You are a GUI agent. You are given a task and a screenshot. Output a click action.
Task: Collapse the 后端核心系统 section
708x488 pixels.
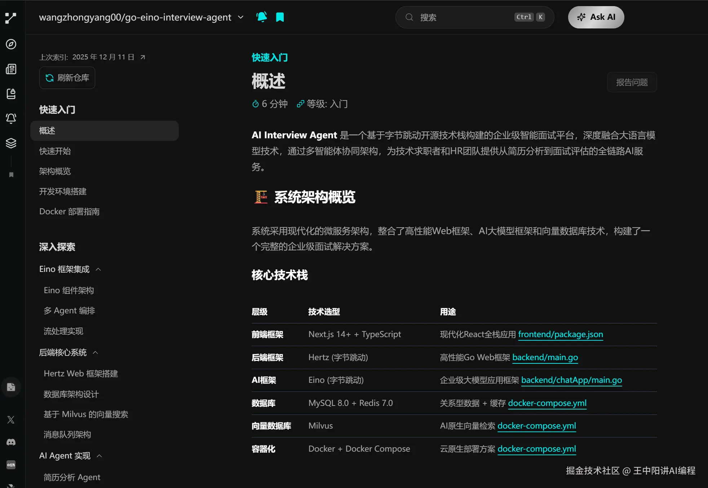point(96,353)
